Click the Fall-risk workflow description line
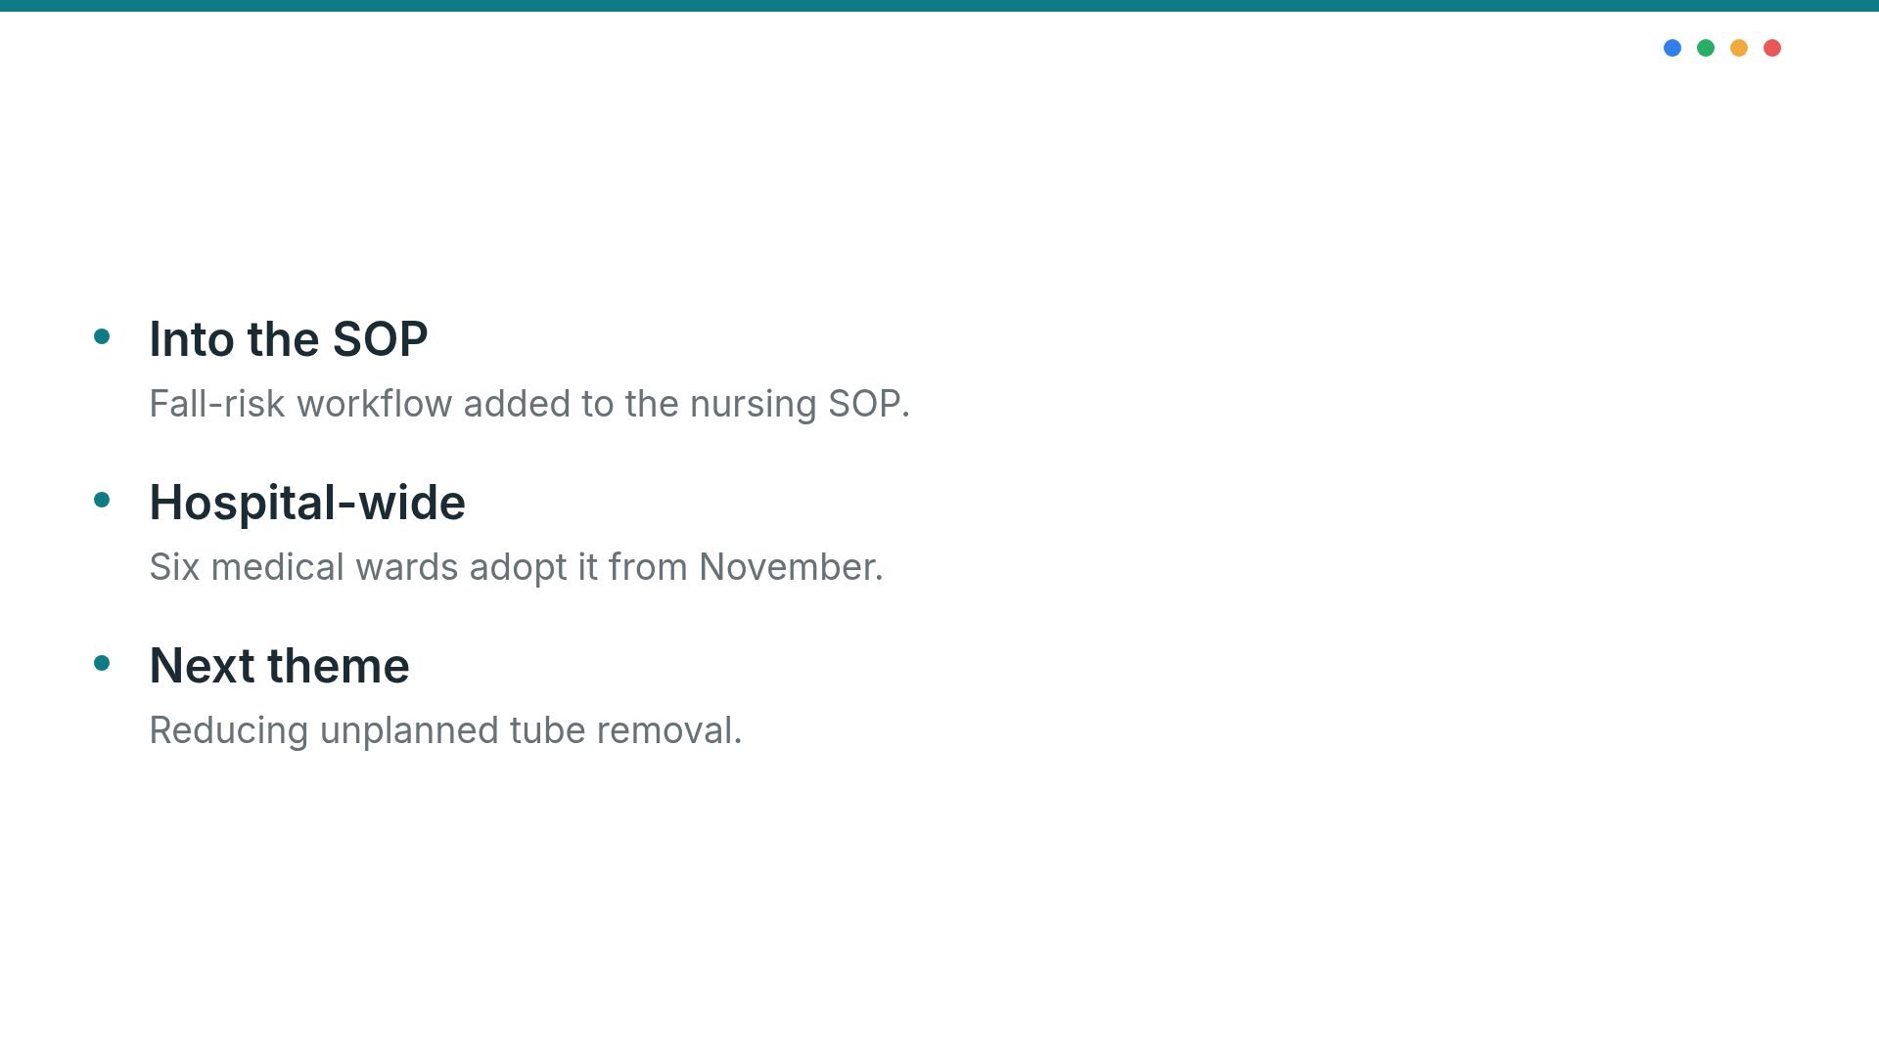1879x1056 pixels. tap(529, 404)
